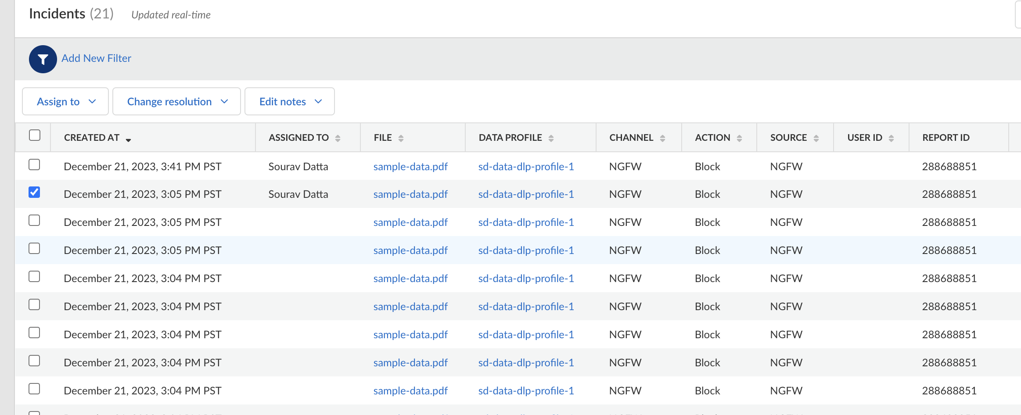1021x415 pixels.
Task: Expand the Change resolution dropdown
Action: coord(176,101)
